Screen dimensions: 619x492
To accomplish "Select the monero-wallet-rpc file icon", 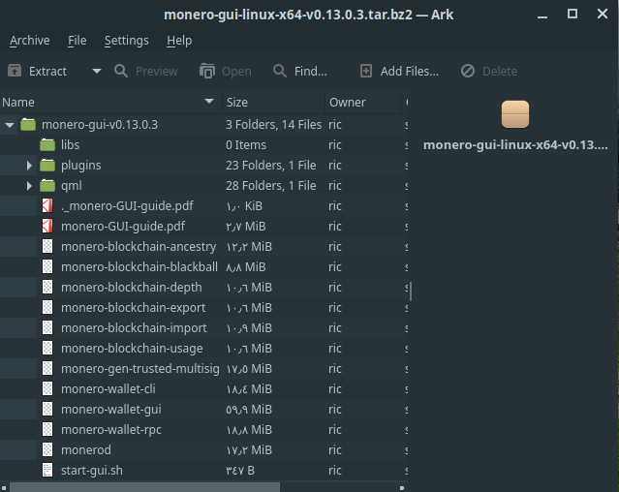I will point(47,430).
